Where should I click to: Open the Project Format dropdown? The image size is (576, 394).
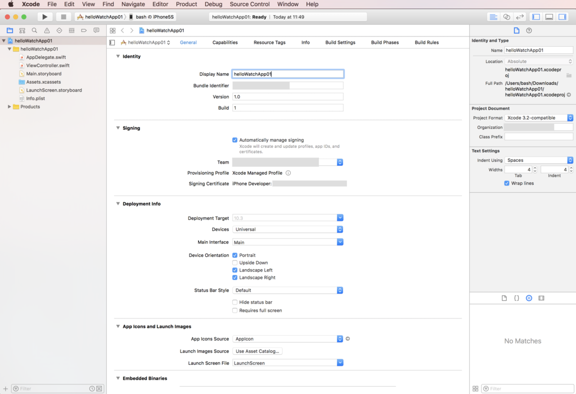[x=538, y=118]
